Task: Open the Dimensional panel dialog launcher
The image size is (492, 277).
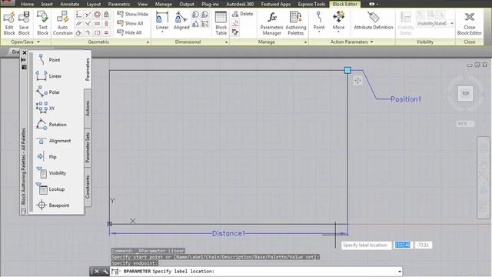Action: click(226, 42)
